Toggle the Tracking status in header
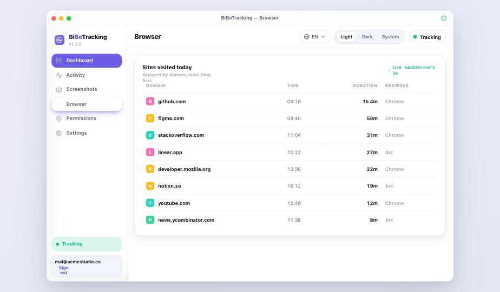The height and width of the screenshot is (292, 500). (427, 37)
